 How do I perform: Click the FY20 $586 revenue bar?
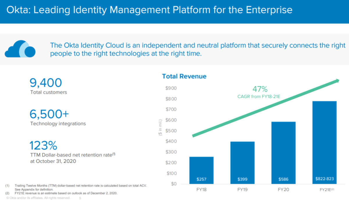[x=283, y=153]
